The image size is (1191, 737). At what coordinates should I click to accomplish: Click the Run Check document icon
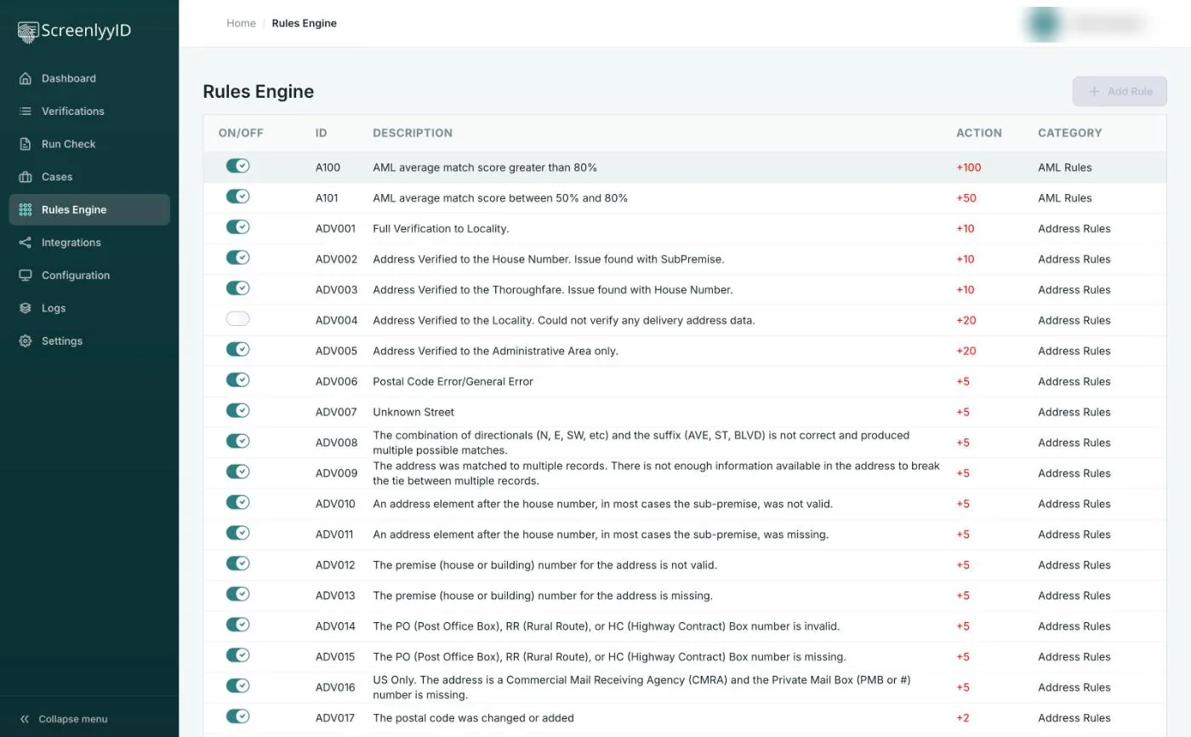tap(26, 144)
